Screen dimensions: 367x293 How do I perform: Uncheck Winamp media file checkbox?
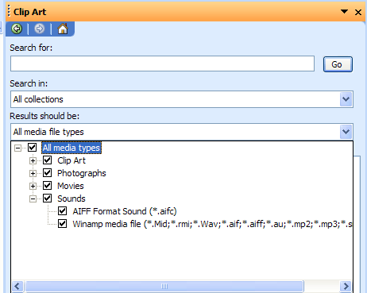click(x=63, y=224)
